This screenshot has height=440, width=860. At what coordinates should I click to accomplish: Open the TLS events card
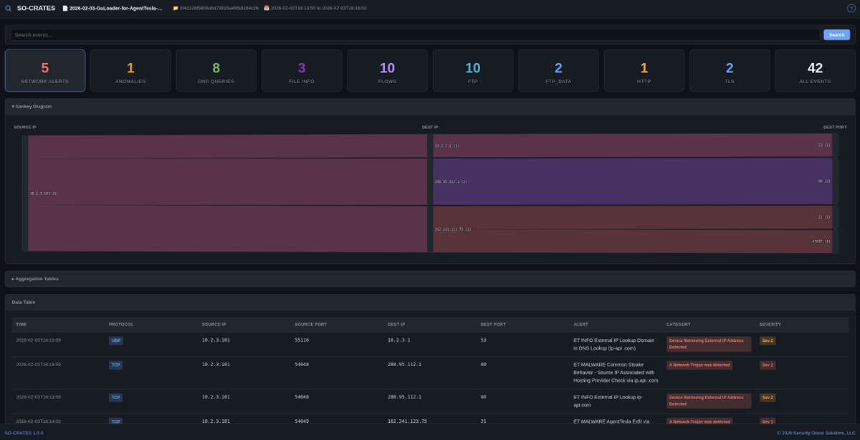click(x=730, y=70)
